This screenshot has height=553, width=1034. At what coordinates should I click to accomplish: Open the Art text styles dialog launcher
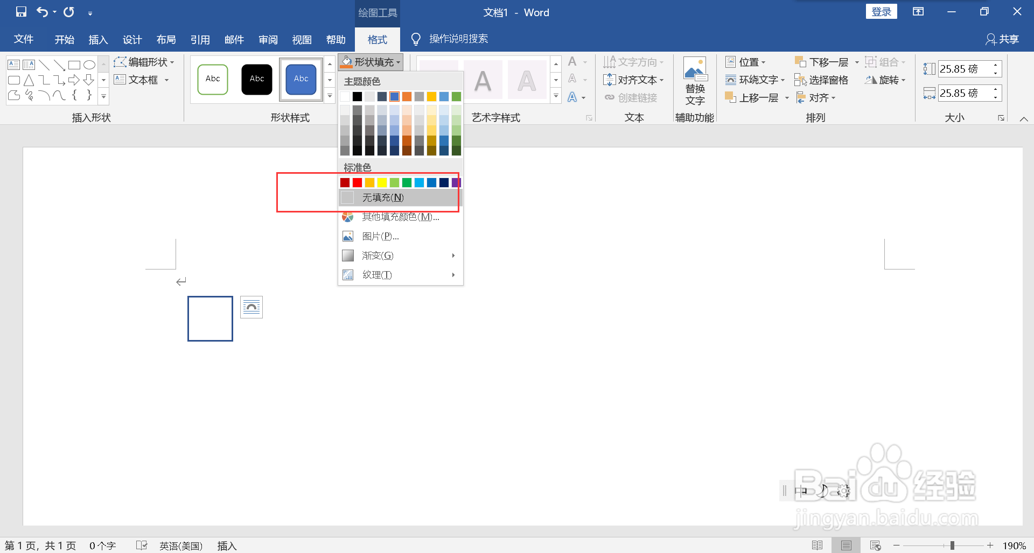click(x=589, y=118)
